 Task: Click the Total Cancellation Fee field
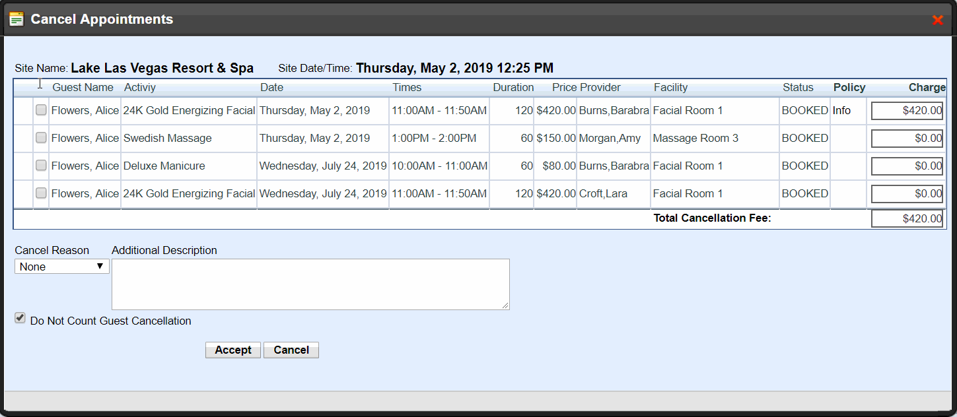pos(907,219)
